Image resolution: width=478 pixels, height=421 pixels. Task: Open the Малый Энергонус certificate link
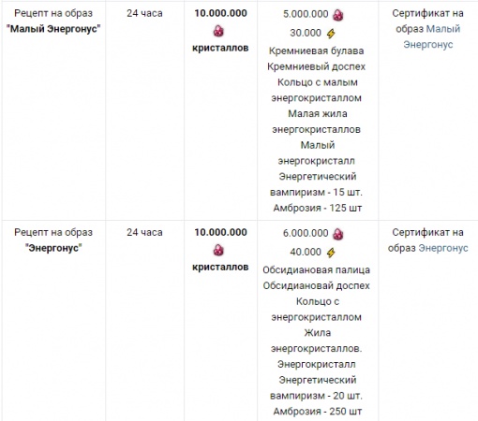[431, 36]
